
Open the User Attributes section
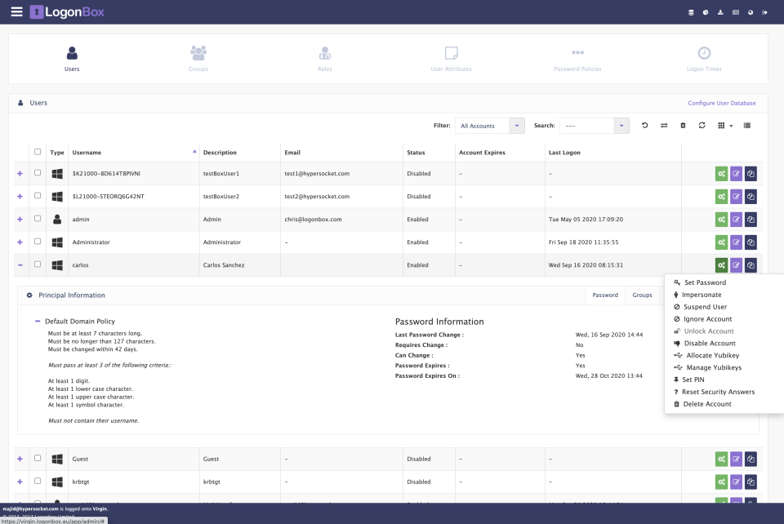click(451, 59)
